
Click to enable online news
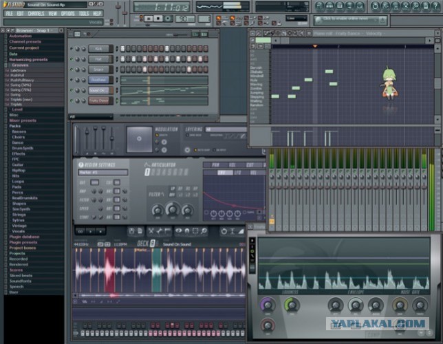(349, 20)
